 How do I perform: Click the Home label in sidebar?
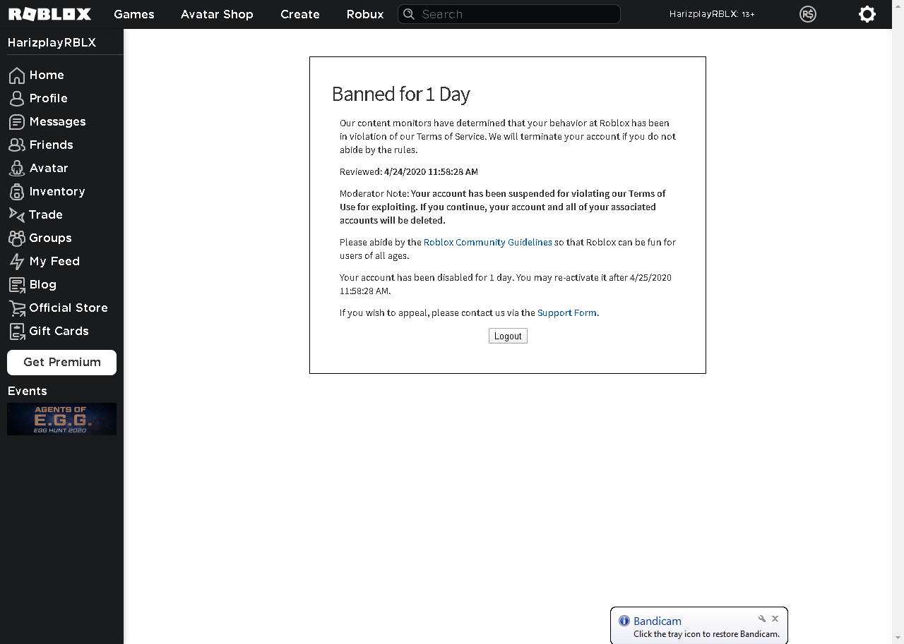pos(47,75)
